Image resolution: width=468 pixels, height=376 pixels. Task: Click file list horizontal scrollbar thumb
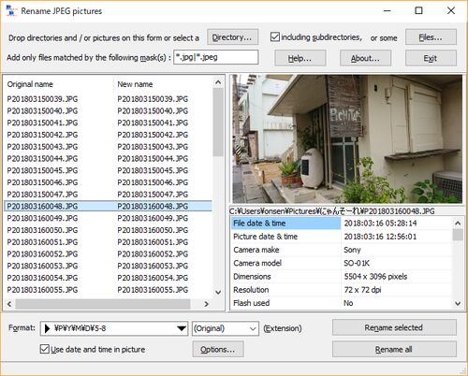point(103,304)
